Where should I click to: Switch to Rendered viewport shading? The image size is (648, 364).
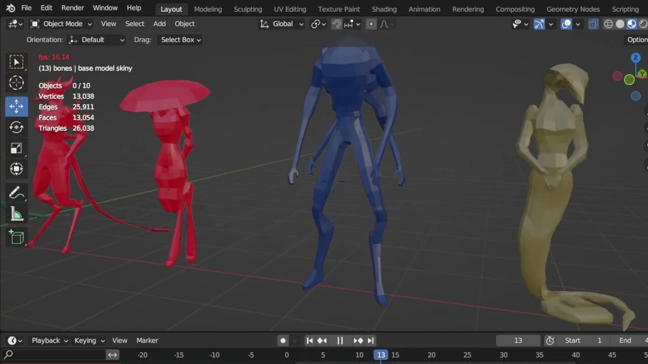[x=643, y=23]
